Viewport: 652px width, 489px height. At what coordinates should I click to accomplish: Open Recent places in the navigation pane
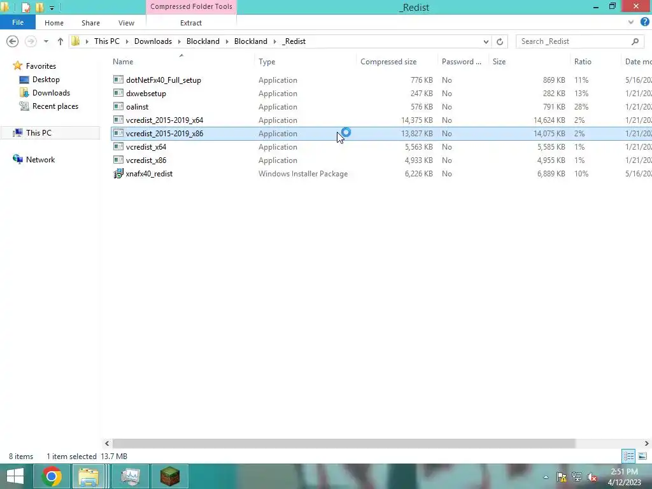click(x=55, y=106)
